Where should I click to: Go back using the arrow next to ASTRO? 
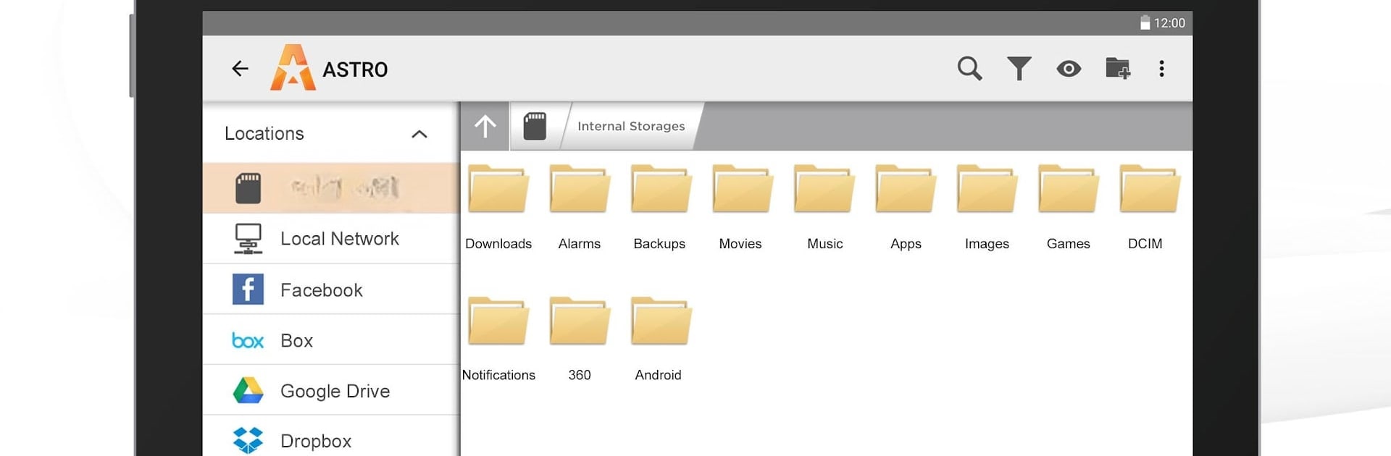pos(240,69)
